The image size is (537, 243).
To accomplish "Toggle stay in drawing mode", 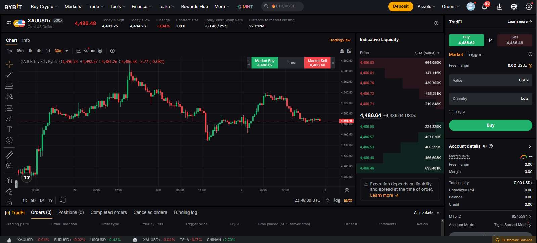I will point(9,192).
